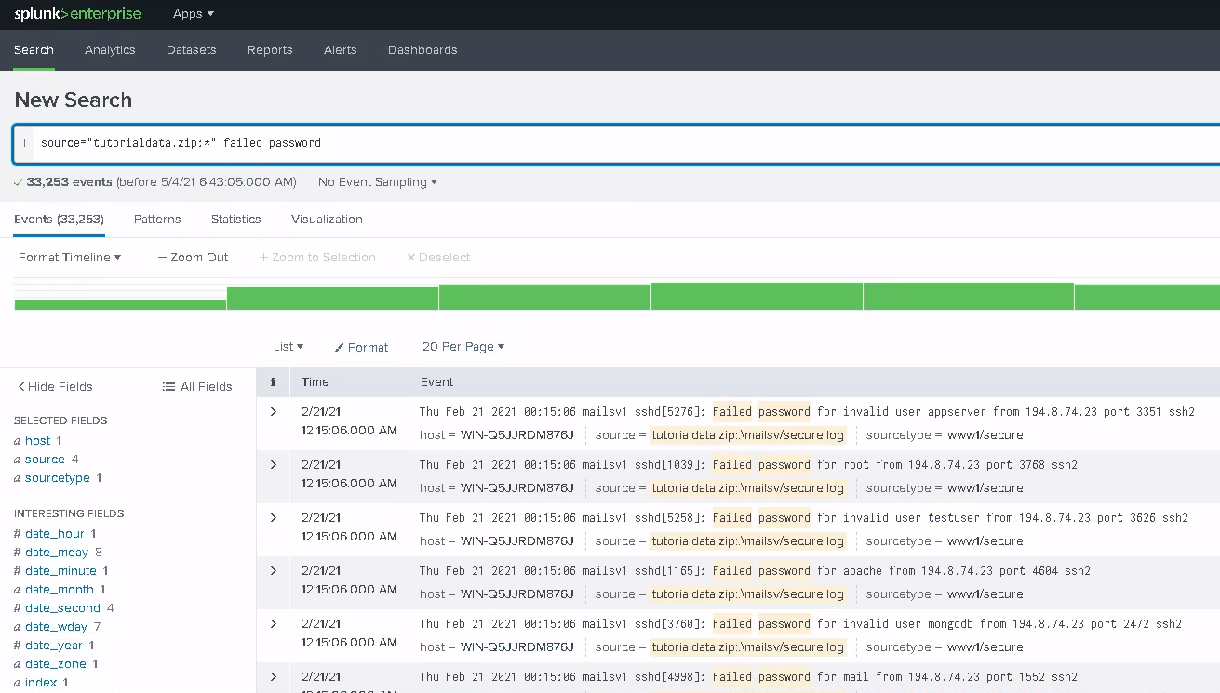1220x693 pixels.
Task: Click the Deselect x icon above the timeline
Action: click(409, 257)
